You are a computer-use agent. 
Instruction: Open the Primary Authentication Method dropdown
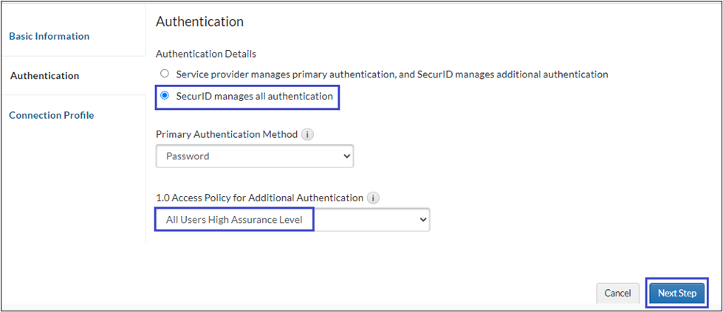point(254,156)
